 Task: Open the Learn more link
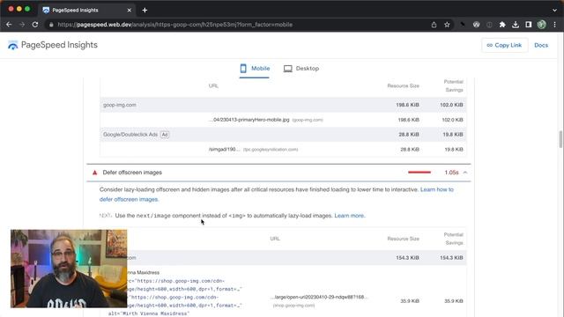click(x=350, y=216)
